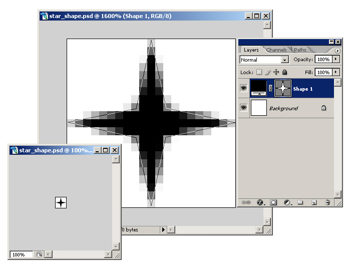This screenshot has width=352, height=268.
Task: Click scroll right arrow in 100% window
Action: 108,254
